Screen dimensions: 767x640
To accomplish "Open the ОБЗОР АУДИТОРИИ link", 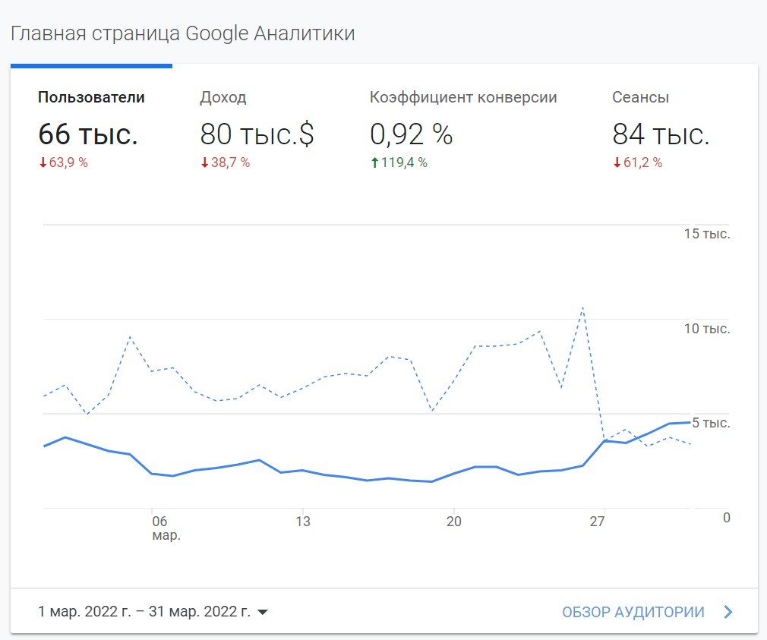I will pos(633,612).
